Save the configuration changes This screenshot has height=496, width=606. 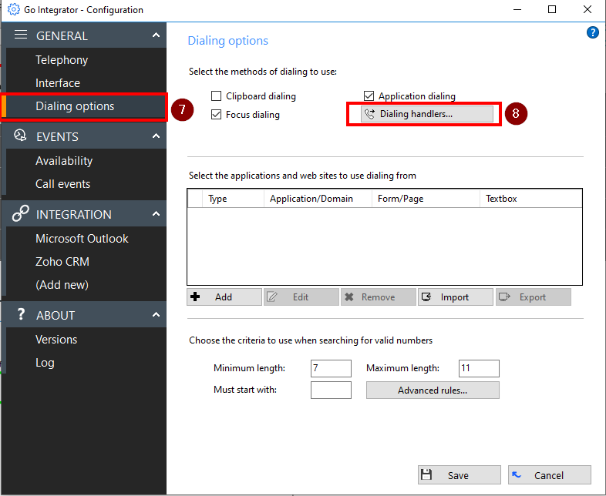[x=459, y=475]
